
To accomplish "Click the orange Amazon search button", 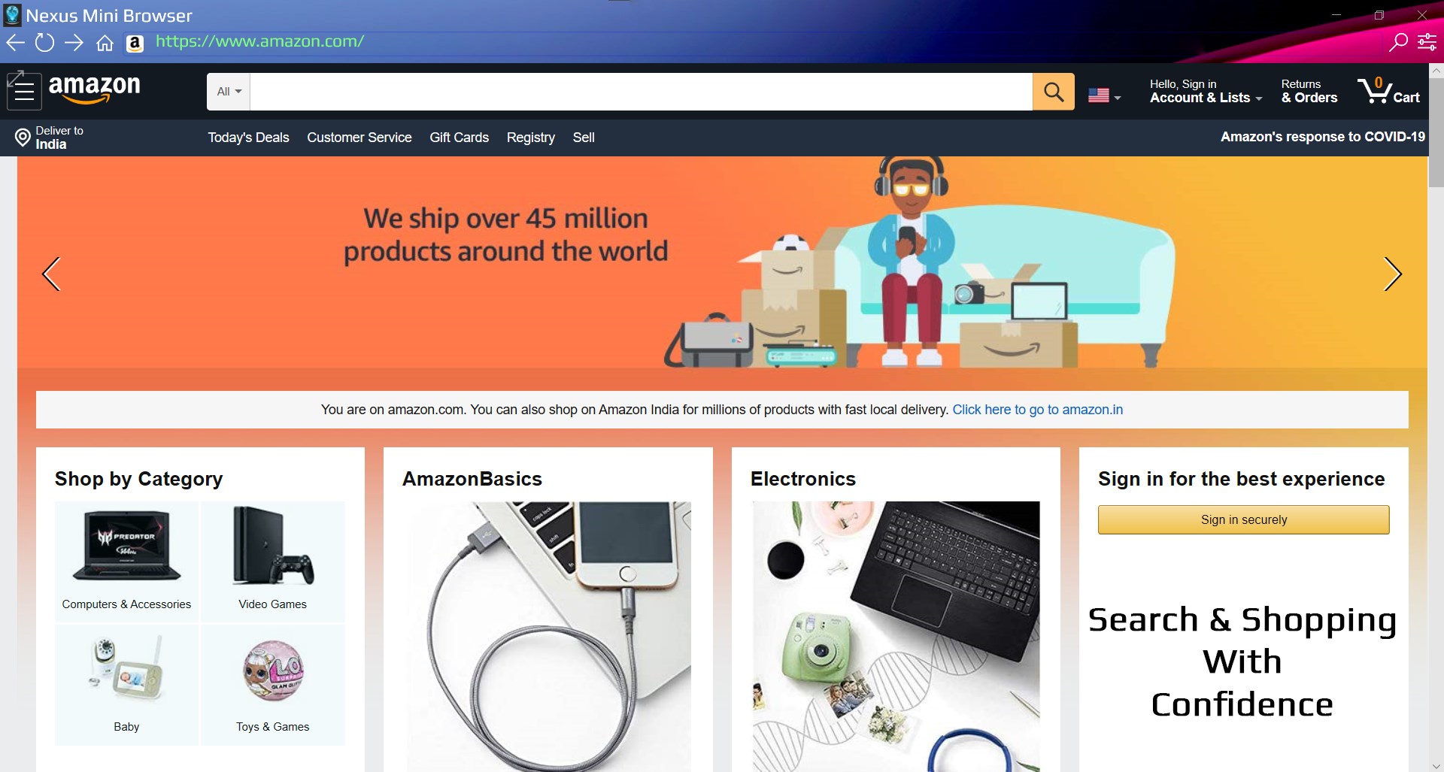I will pyautogui.click(x=1053, y=92).
